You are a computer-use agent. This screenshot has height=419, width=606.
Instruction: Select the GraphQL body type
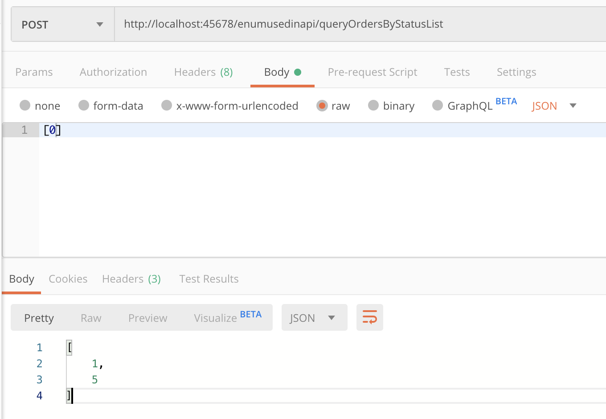pos(438,106)
